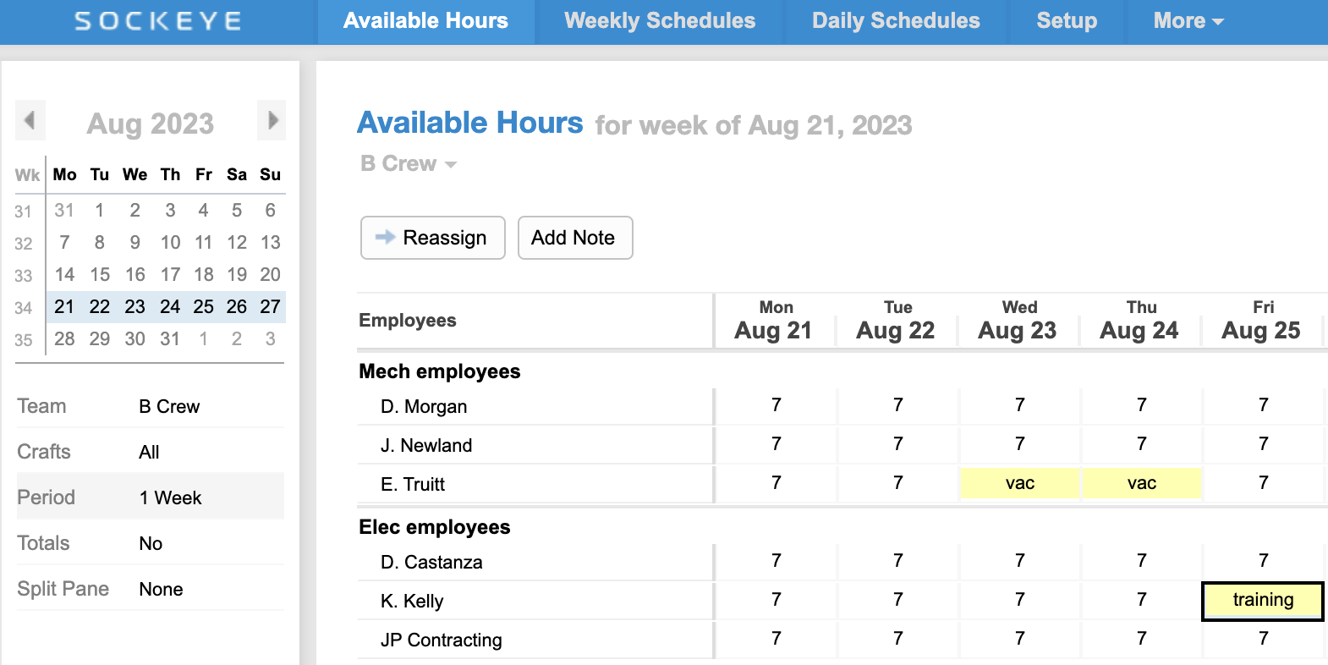Screen dimensions: 1328x665
Task: Click the previous month arrow in the calendar
Action: click(x=30, y=121)
